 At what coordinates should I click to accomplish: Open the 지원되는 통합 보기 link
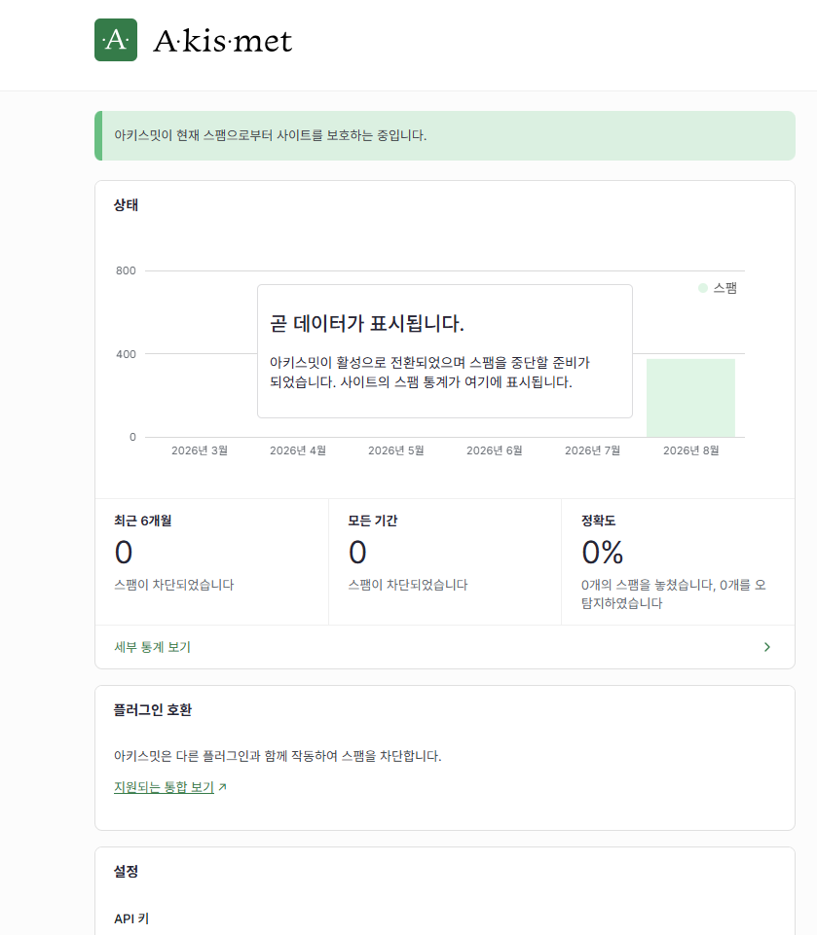click(164, 787)
